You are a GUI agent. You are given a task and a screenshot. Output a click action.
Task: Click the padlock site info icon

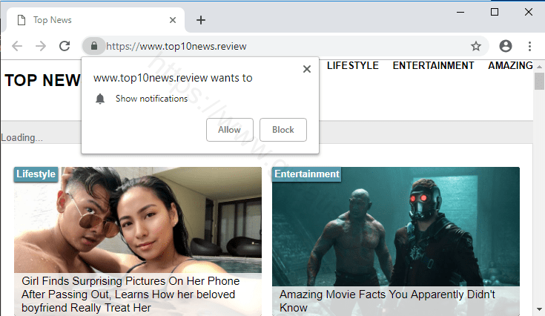pyautogui.click(x=93, y=46)
